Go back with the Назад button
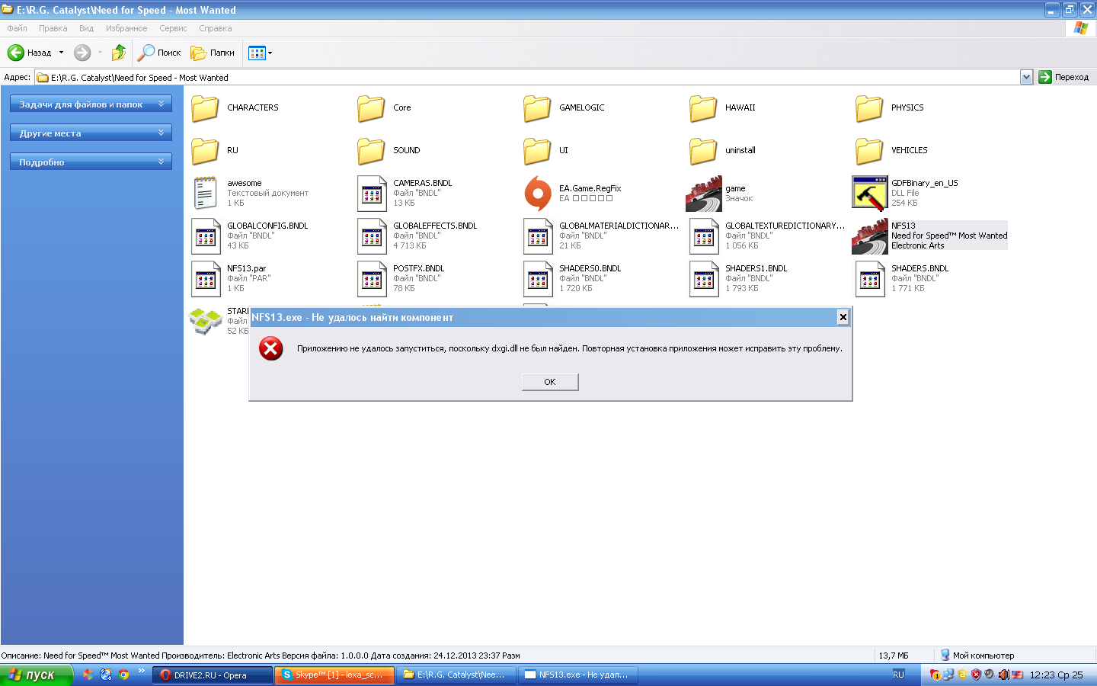The image size is (1097, 686). (x=30, y=53)
